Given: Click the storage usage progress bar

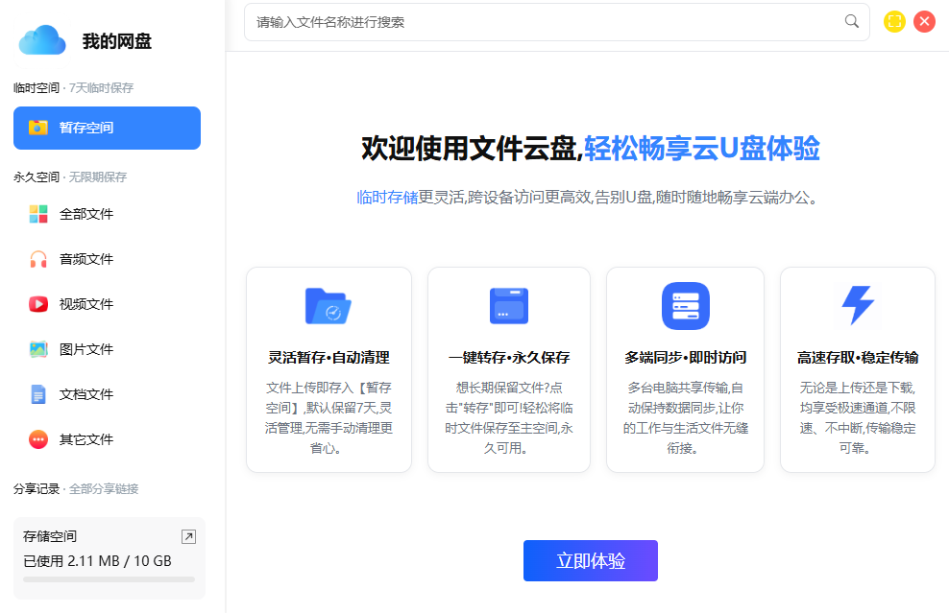Looking at the screenshot, I should tap(109, 579).
